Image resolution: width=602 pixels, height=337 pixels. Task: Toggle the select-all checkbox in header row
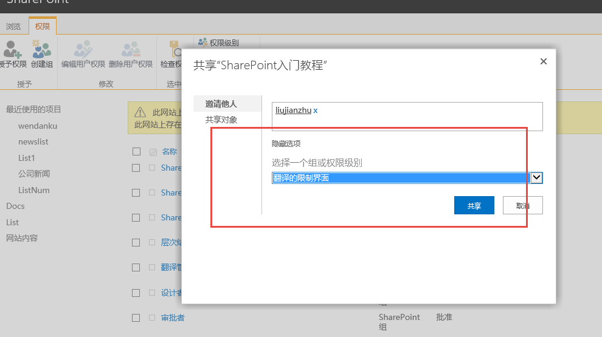pos(136,151)
